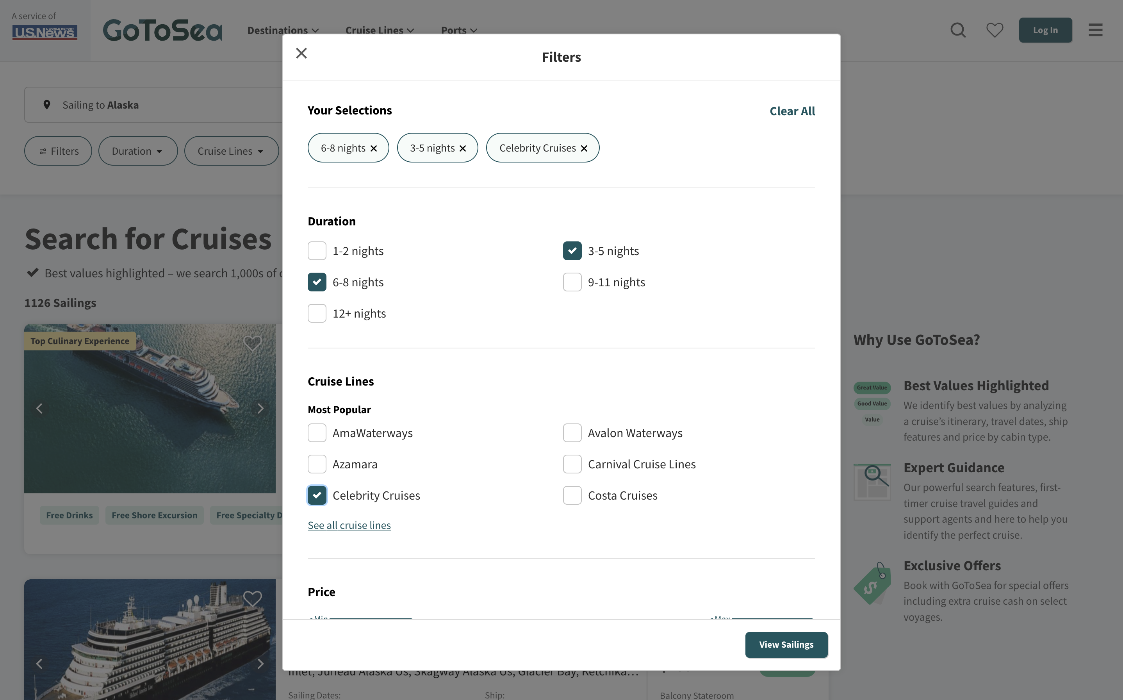The height and width of the screenshot is (700, 1123).
Task: Open the search magnifier icon in header
Action: [958, 30]
